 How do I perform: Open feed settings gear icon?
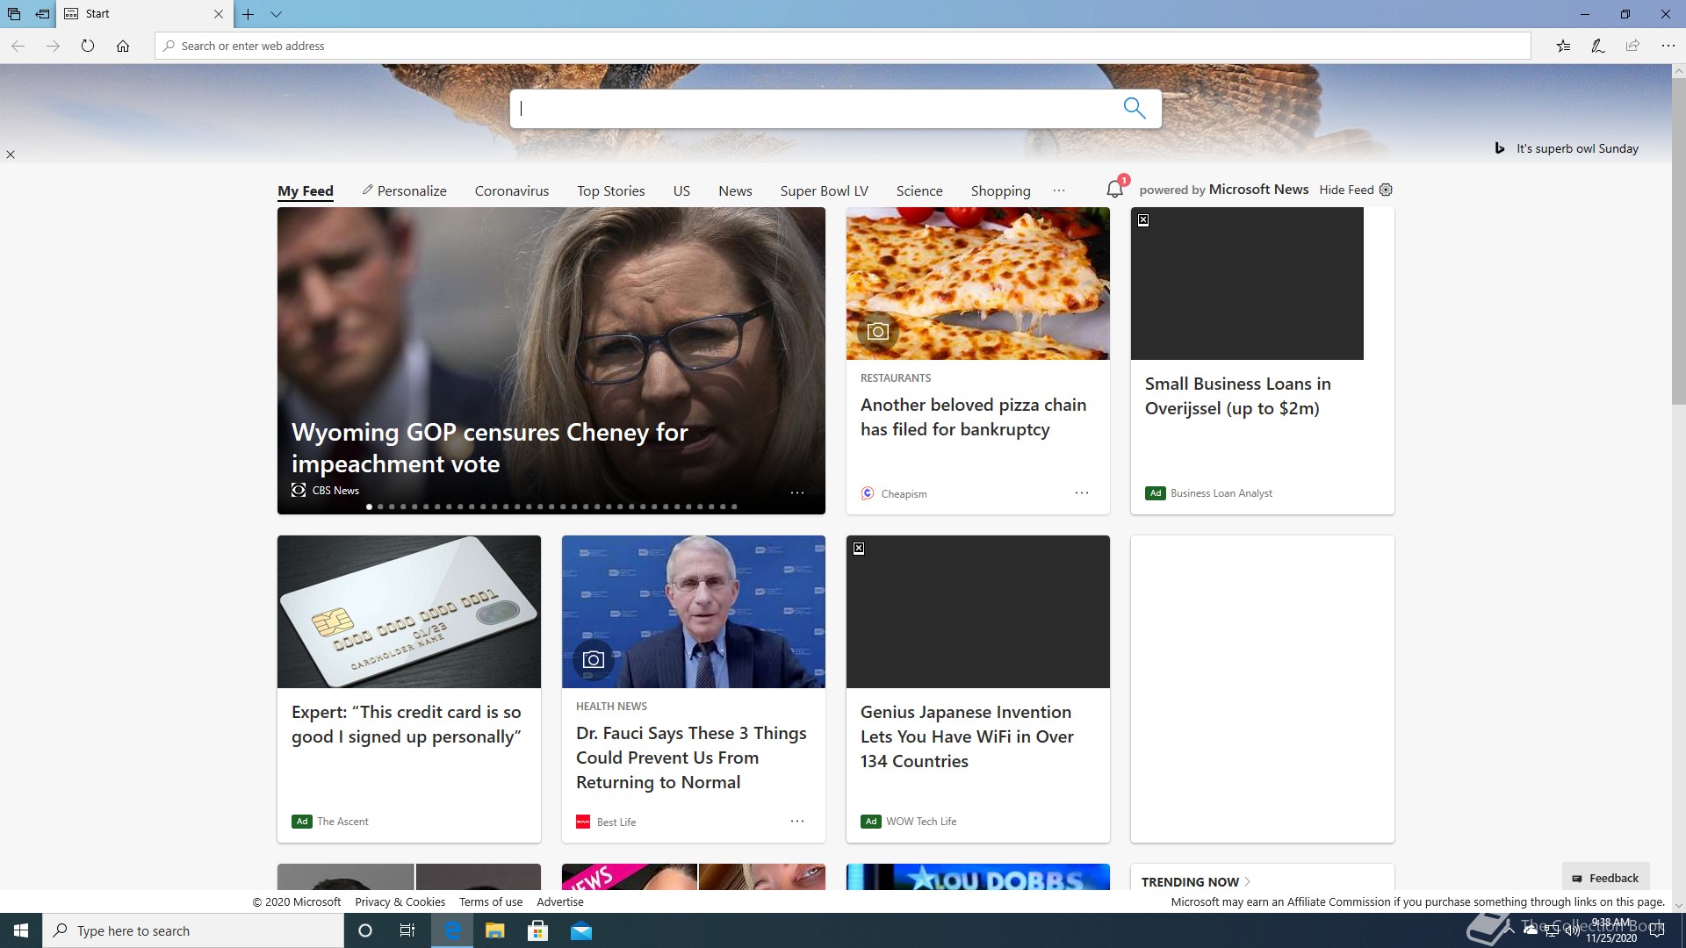[1386, 190]
